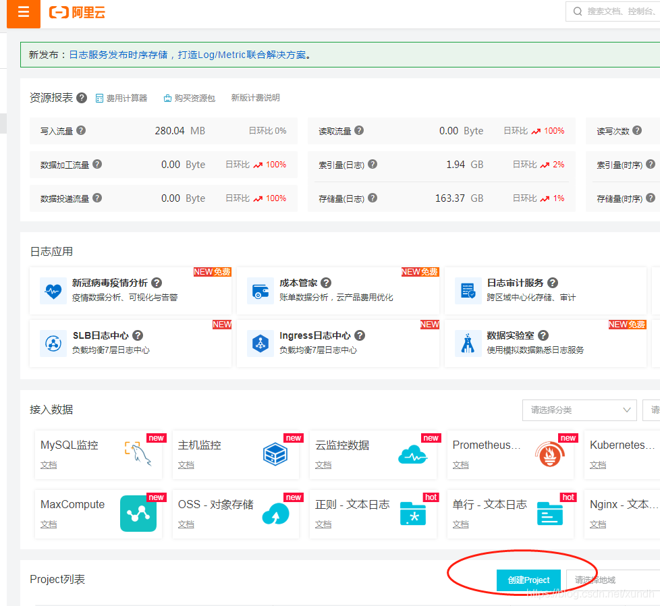The image size is (660, 606).
Task: Select the MaxCompute teal icon
Action: pyautogui.click(x=138, y=514)
